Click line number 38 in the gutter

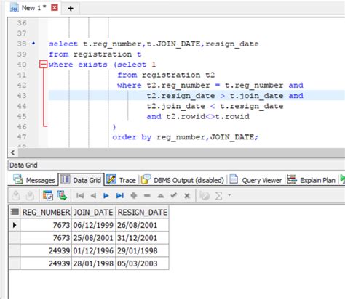point(22,44)
